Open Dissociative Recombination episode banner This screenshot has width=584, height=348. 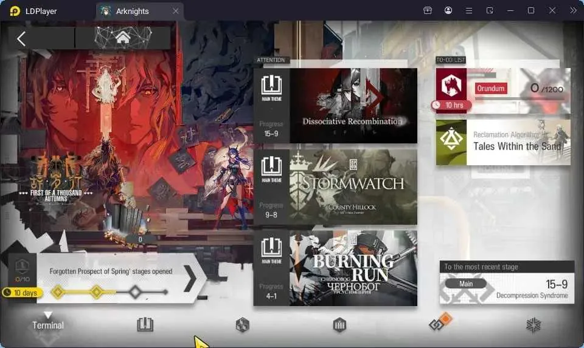click(353, 106)
